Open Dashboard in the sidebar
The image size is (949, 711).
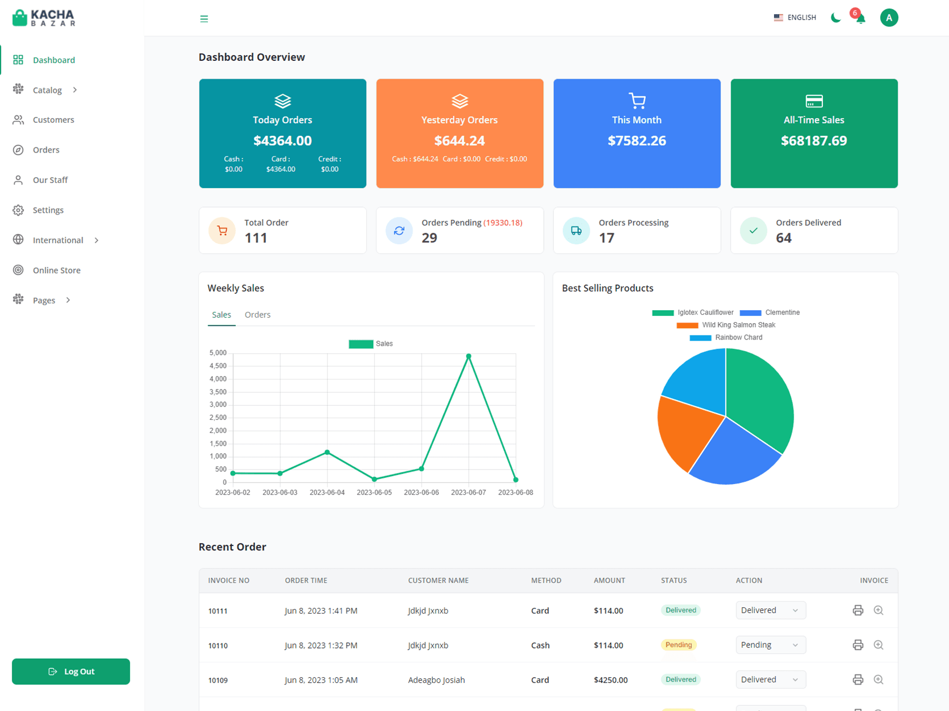pos(53,60)
